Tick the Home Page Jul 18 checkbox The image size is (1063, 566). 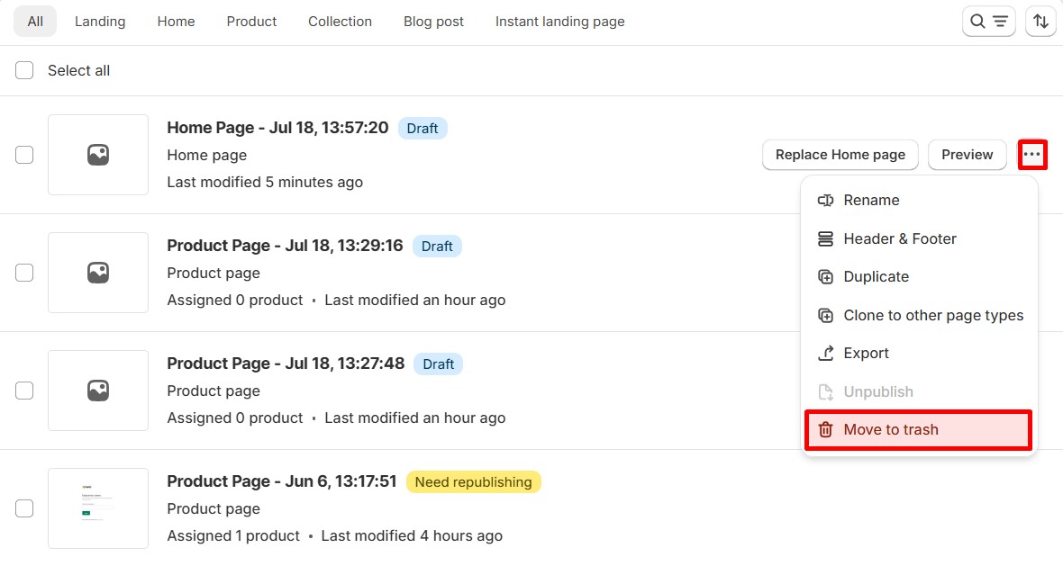point(24,155)
